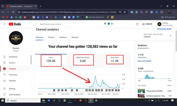
Task: Open the Google Translate extension
Action: pos(131,12)
